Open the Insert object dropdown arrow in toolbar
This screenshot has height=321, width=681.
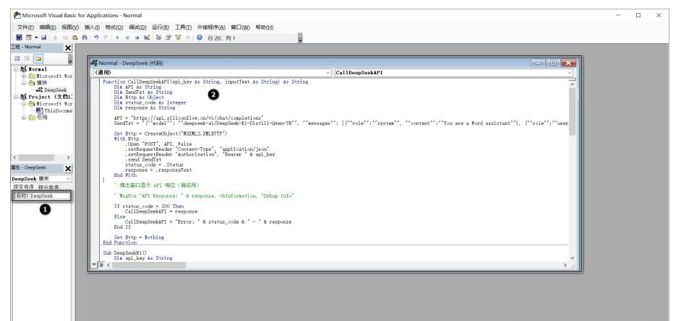[36, 38]
